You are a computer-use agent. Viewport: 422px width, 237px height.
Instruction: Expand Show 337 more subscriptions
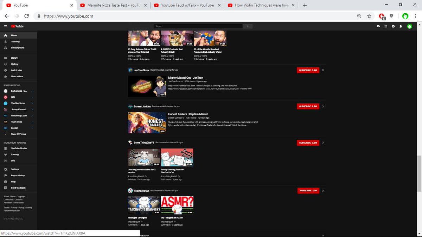[18, 134]
